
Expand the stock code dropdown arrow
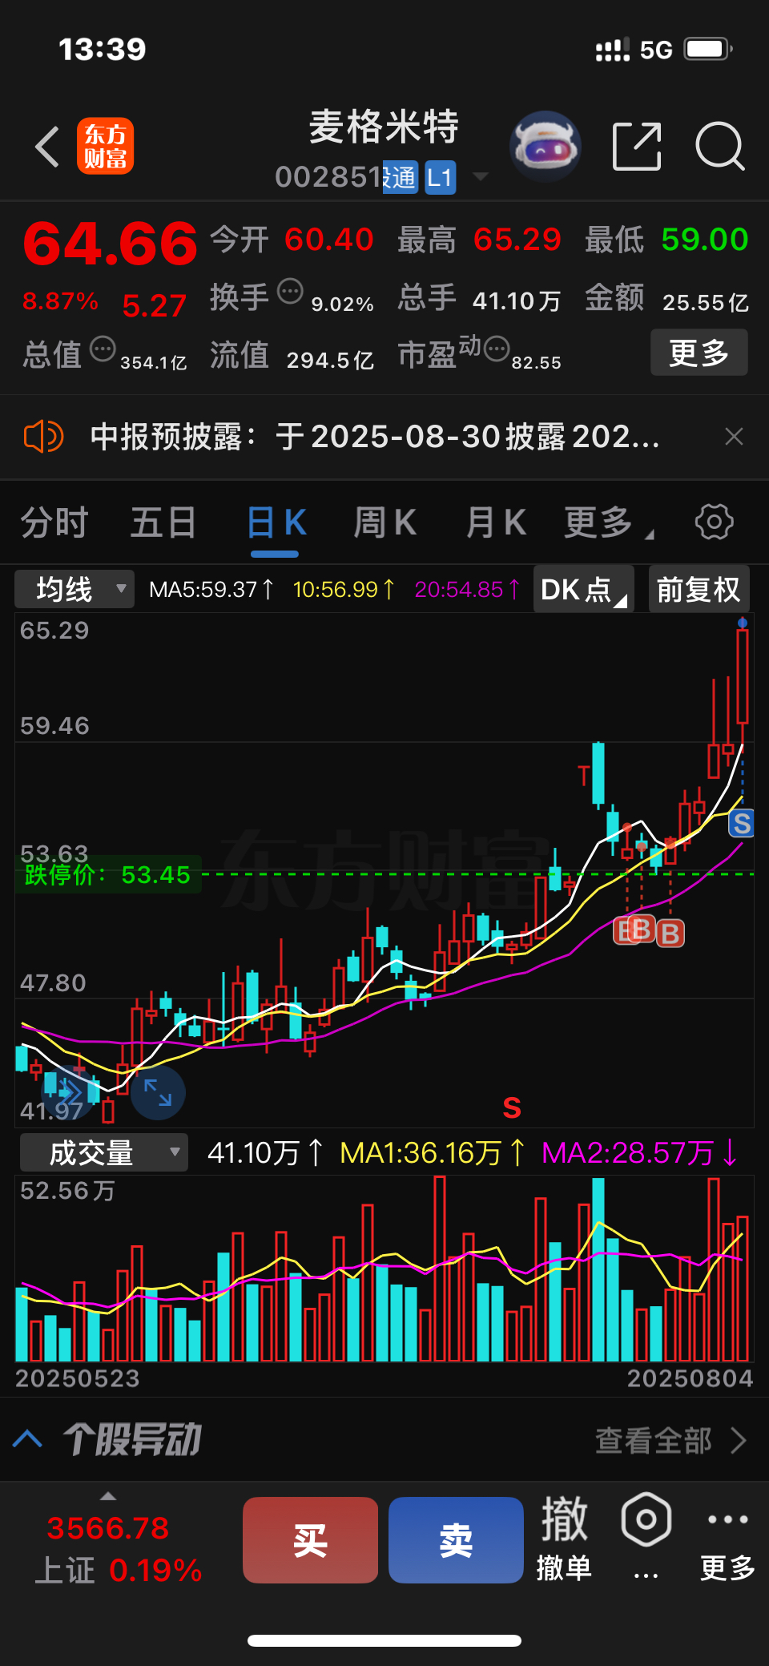coord(481,177)
